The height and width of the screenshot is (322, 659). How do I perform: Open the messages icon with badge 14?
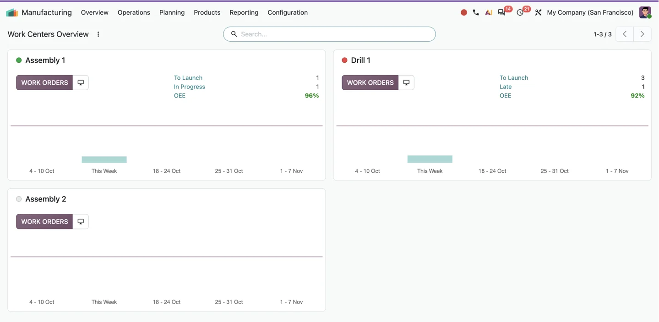(x=502, y=13)
